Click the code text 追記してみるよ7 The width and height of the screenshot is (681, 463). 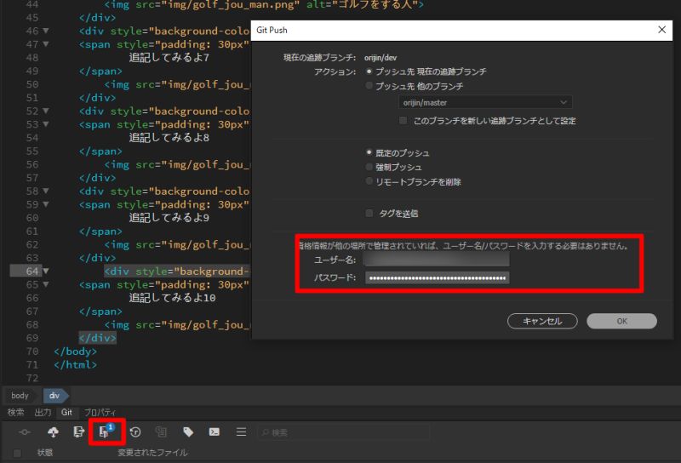[x=169, y=58]
